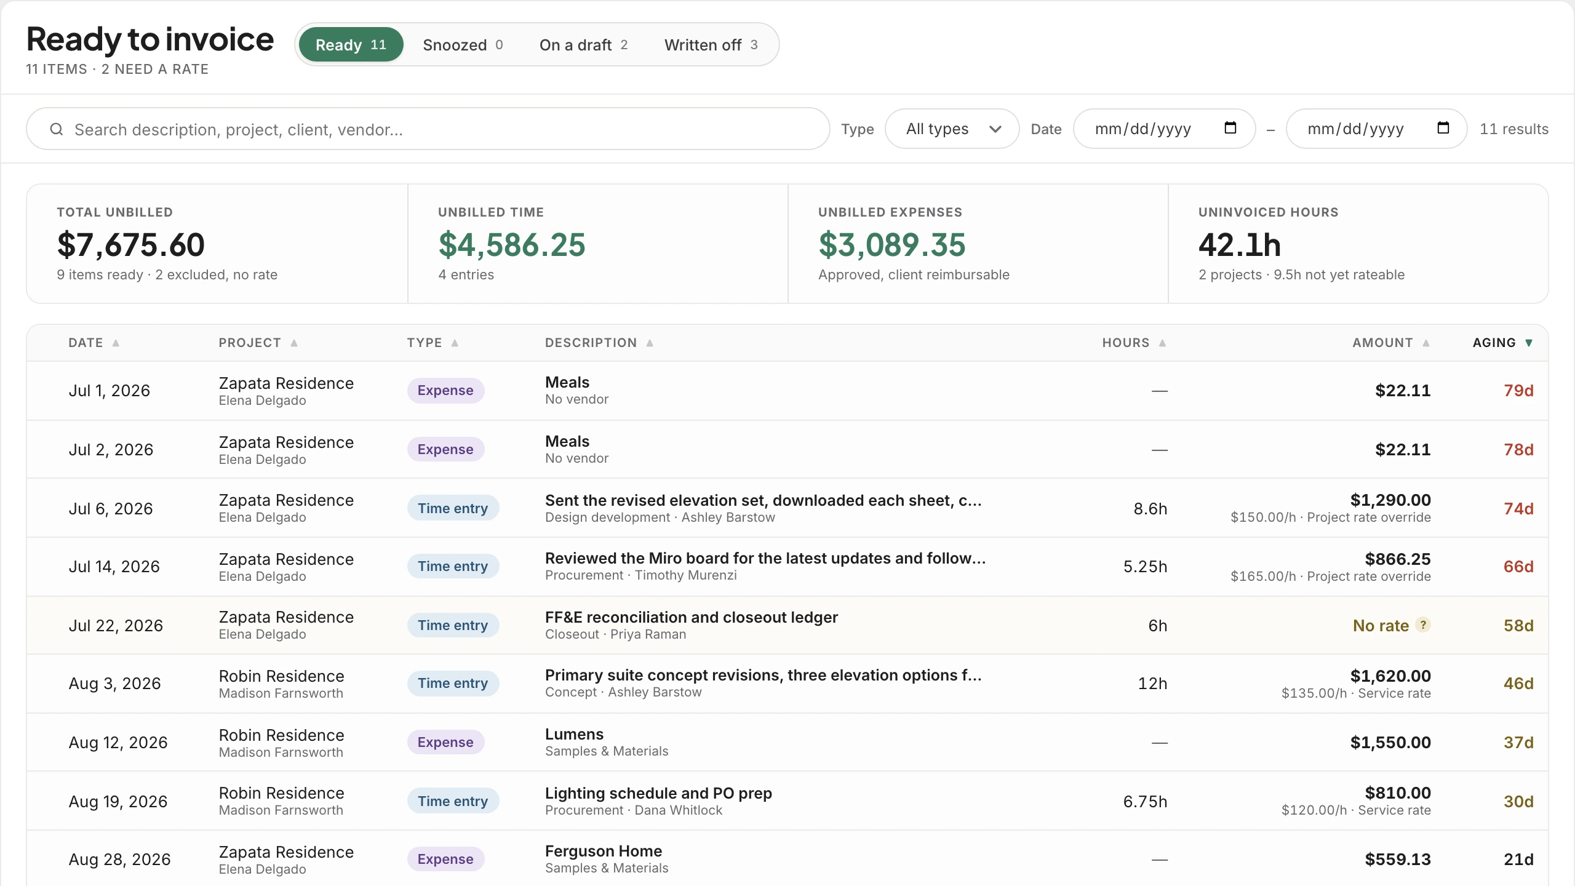Sort by Amount column arrow
Image resolution: width=1575 pixels, height=886 pixels.
tap(1425, 343)
